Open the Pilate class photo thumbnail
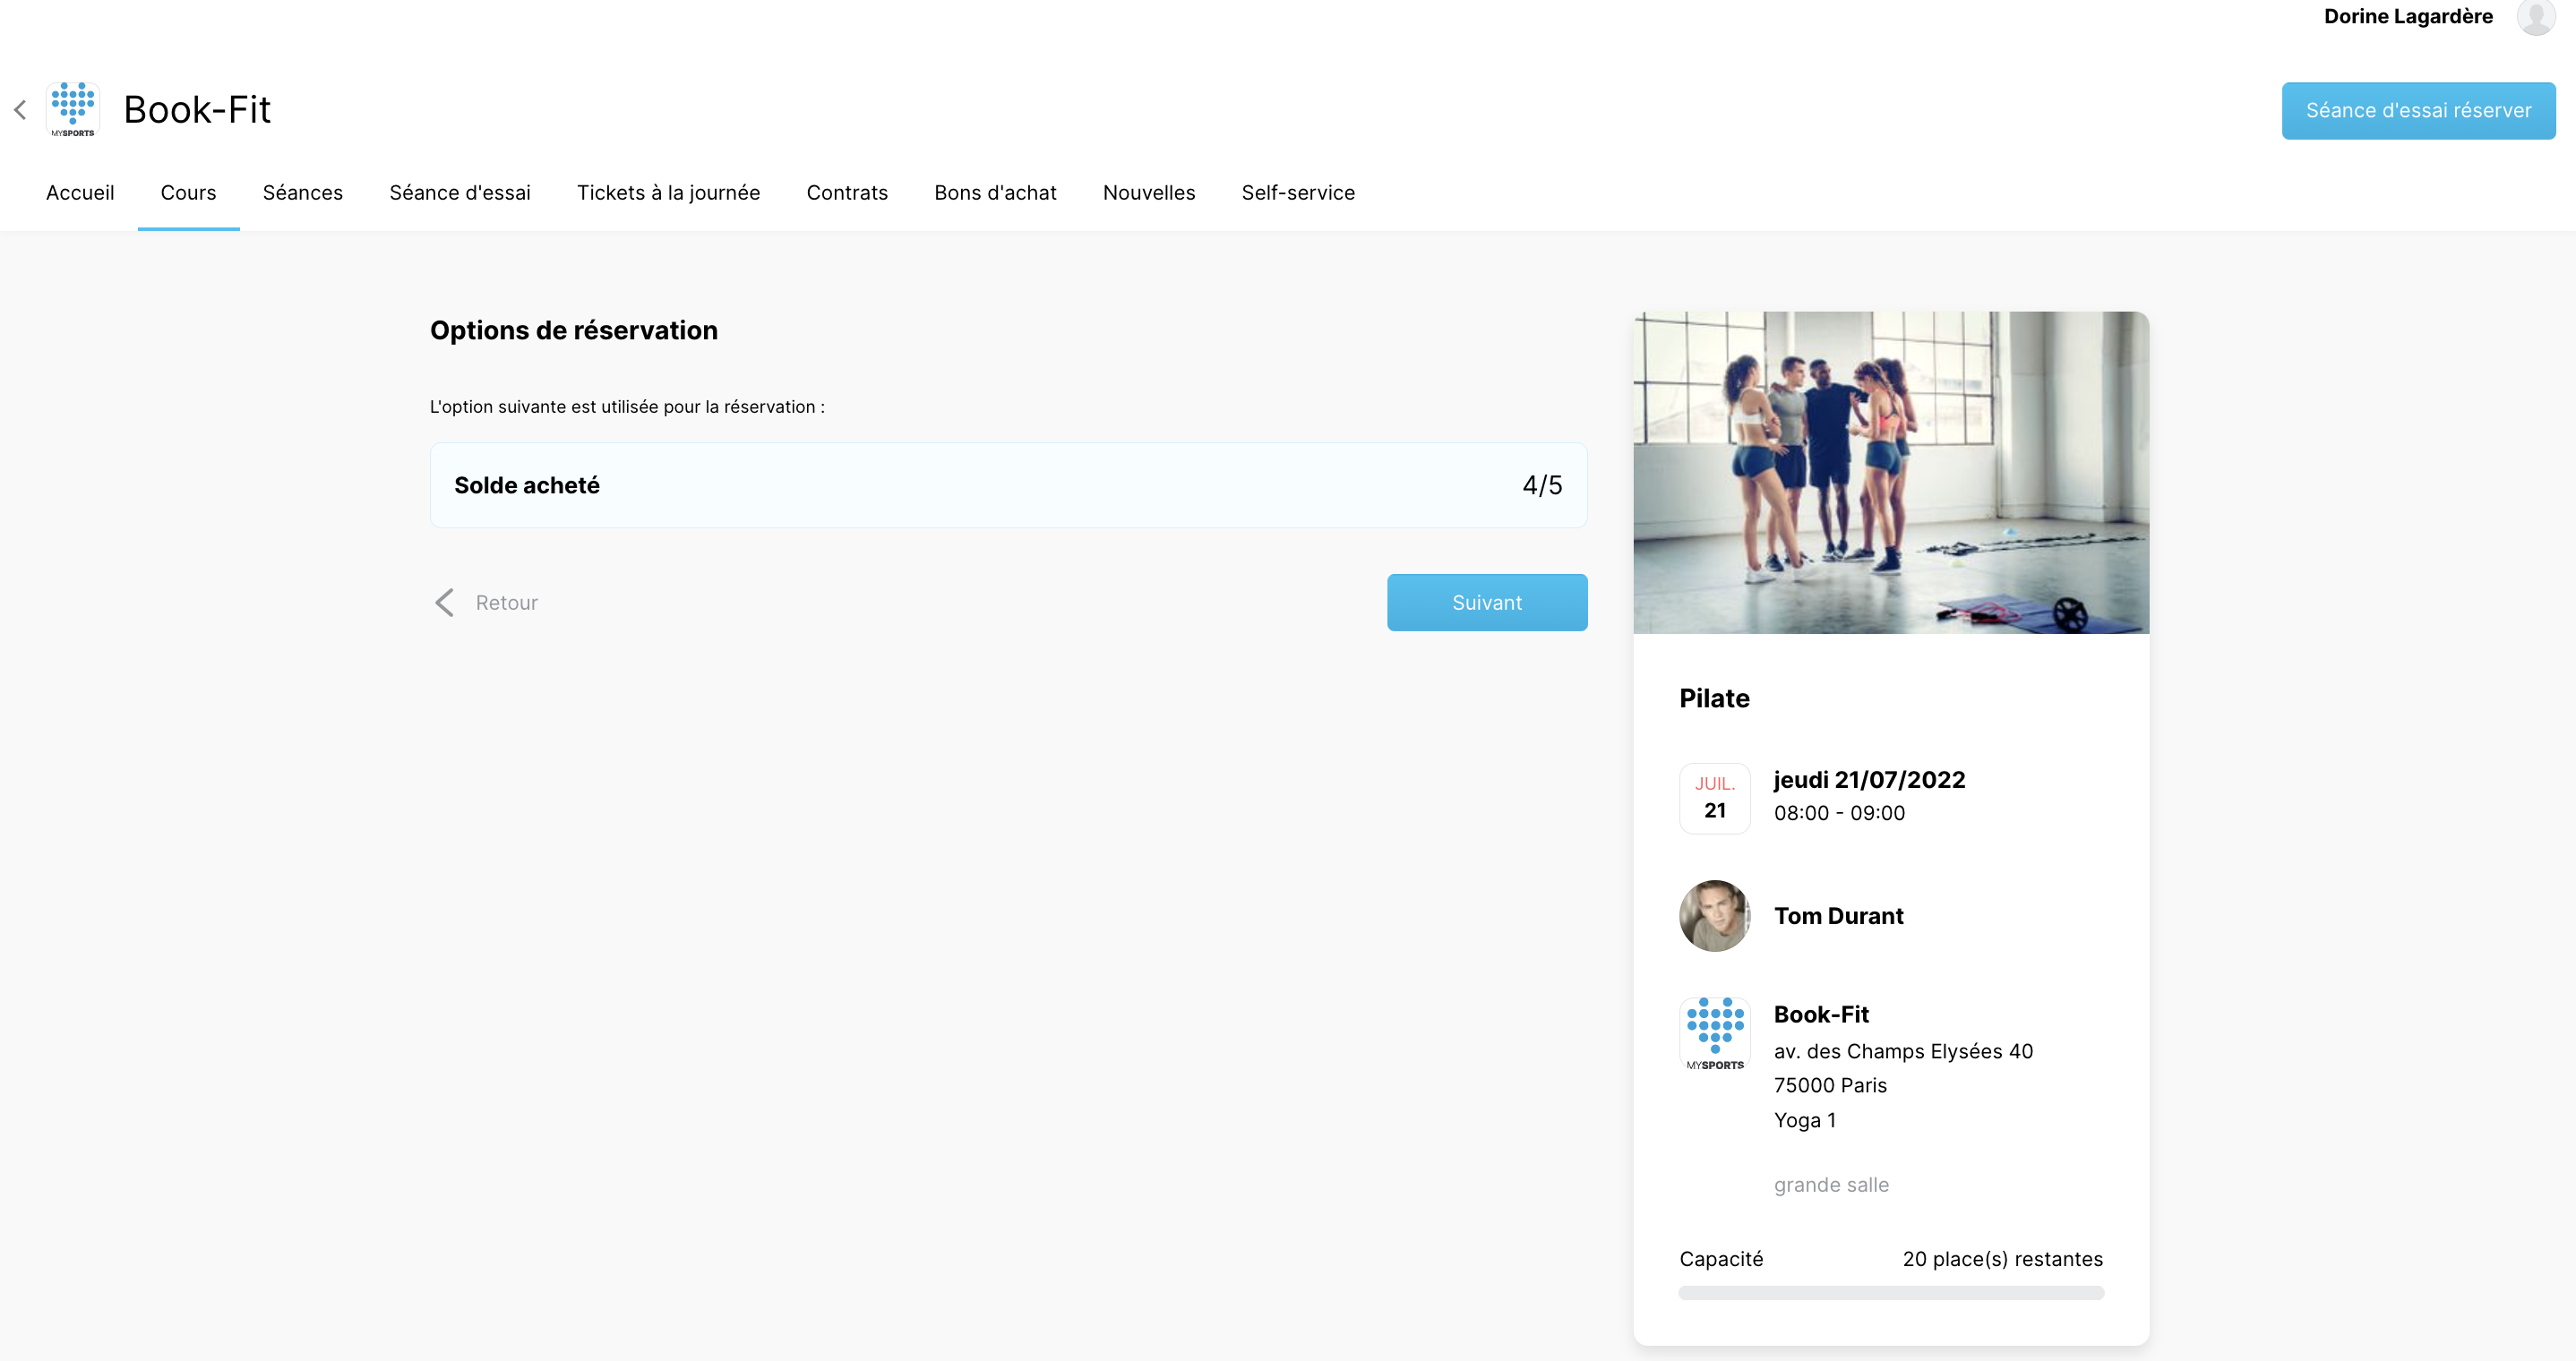 point(1891,472)
